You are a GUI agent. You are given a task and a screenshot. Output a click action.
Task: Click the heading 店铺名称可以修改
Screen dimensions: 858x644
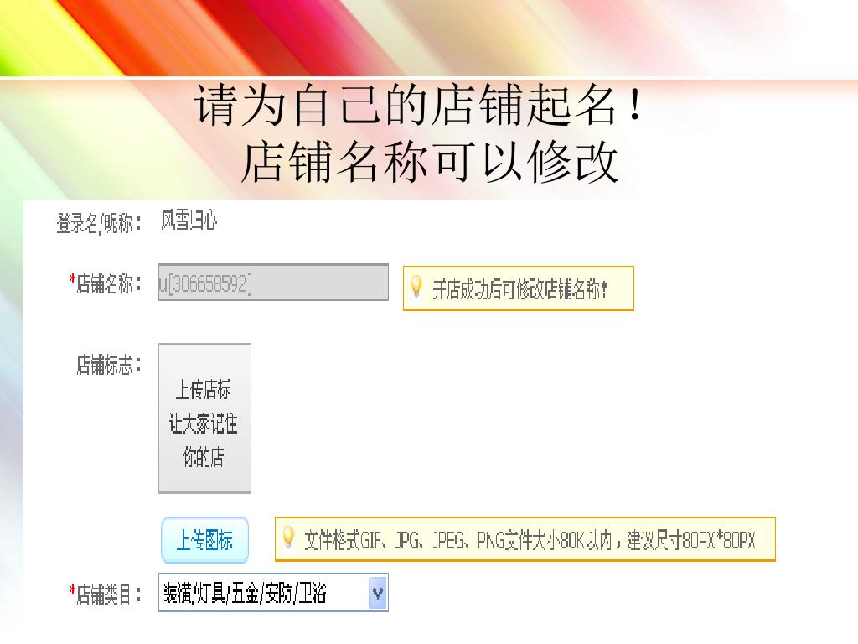click(430, 162)
